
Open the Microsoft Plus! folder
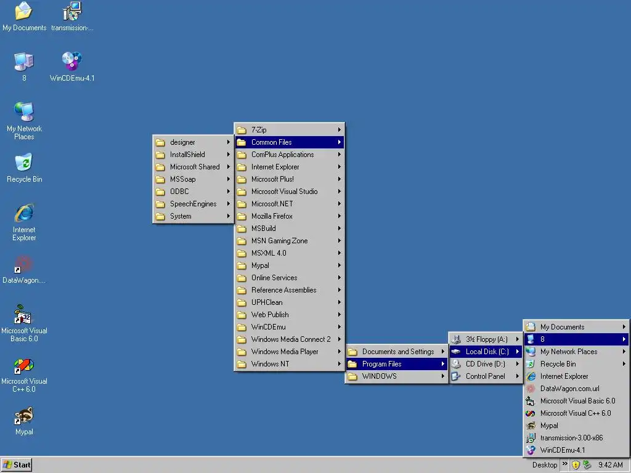click(290, 179)
